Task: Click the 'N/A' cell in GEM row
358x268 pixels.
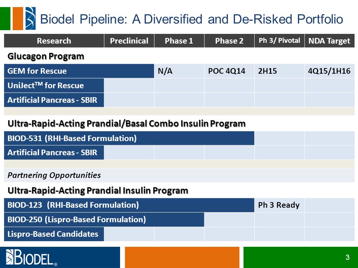Action: coord(179,71)
